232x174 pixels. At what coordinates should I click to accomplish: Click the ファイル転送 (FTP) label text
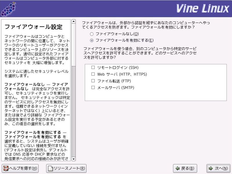pos(114,81)
